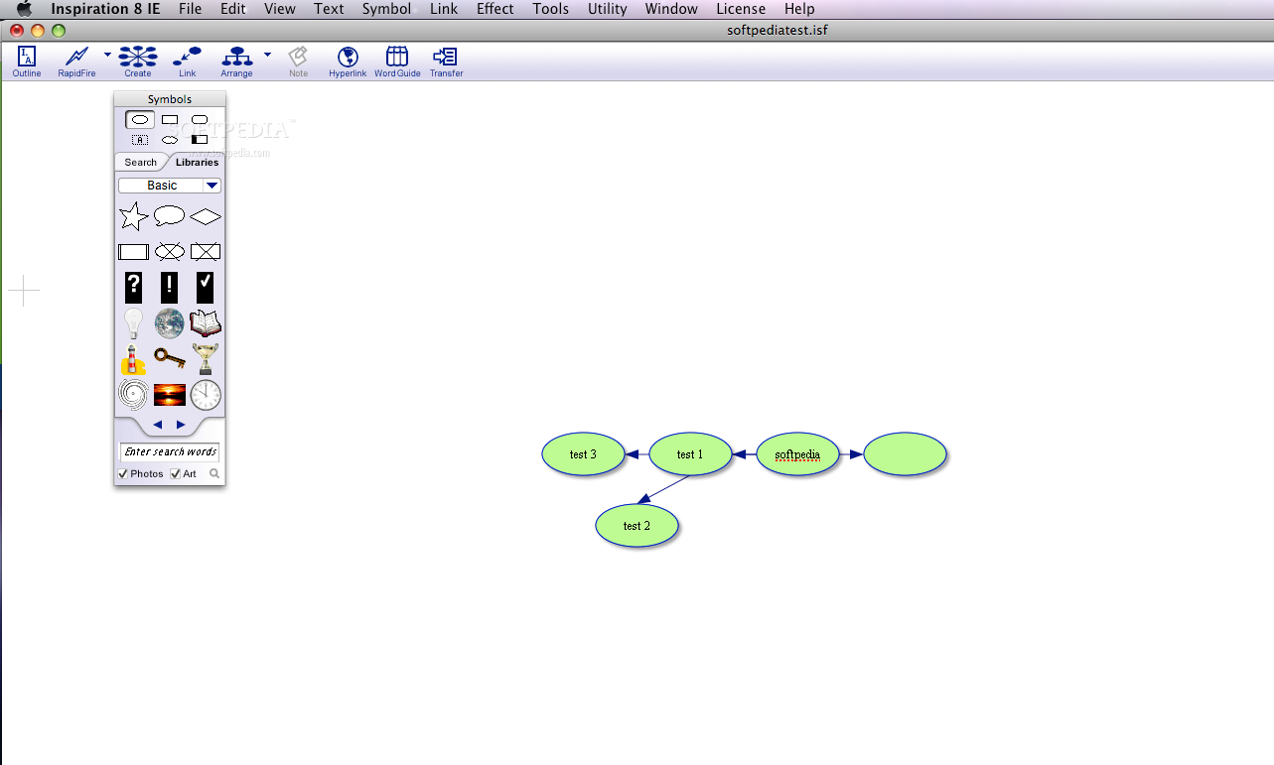Open the Basic library dropdown

click(x=211, y=186)
